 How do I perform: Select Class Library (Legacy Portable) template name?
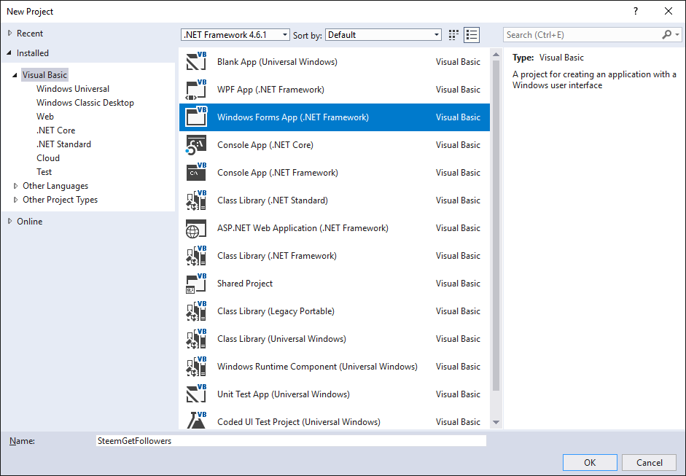pyautogui.click(x=276, y=311)
